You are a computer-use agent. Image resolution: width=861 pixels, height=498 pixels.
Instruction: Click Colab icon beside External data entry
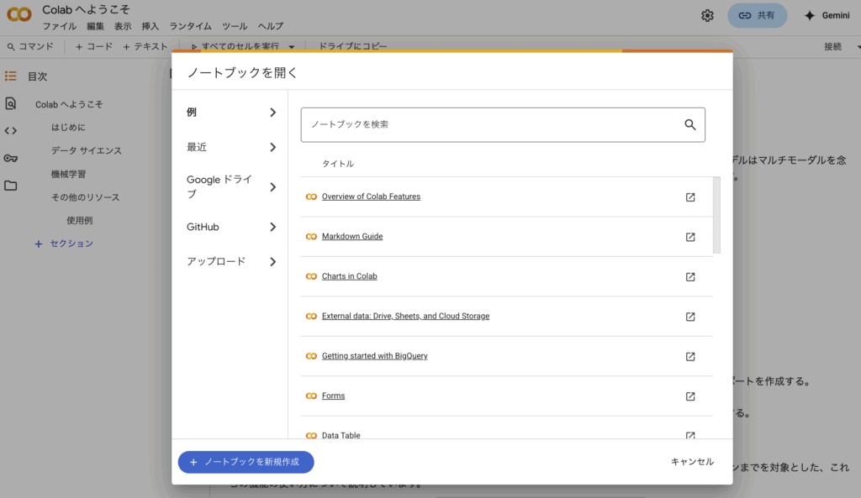tap(311, 316)
